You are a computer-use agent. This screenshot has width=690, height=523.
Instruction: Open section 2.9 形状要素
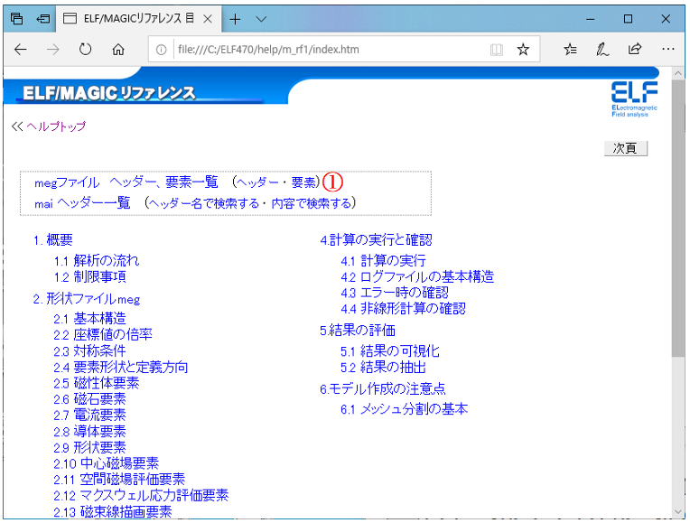[x=89, y=448]
